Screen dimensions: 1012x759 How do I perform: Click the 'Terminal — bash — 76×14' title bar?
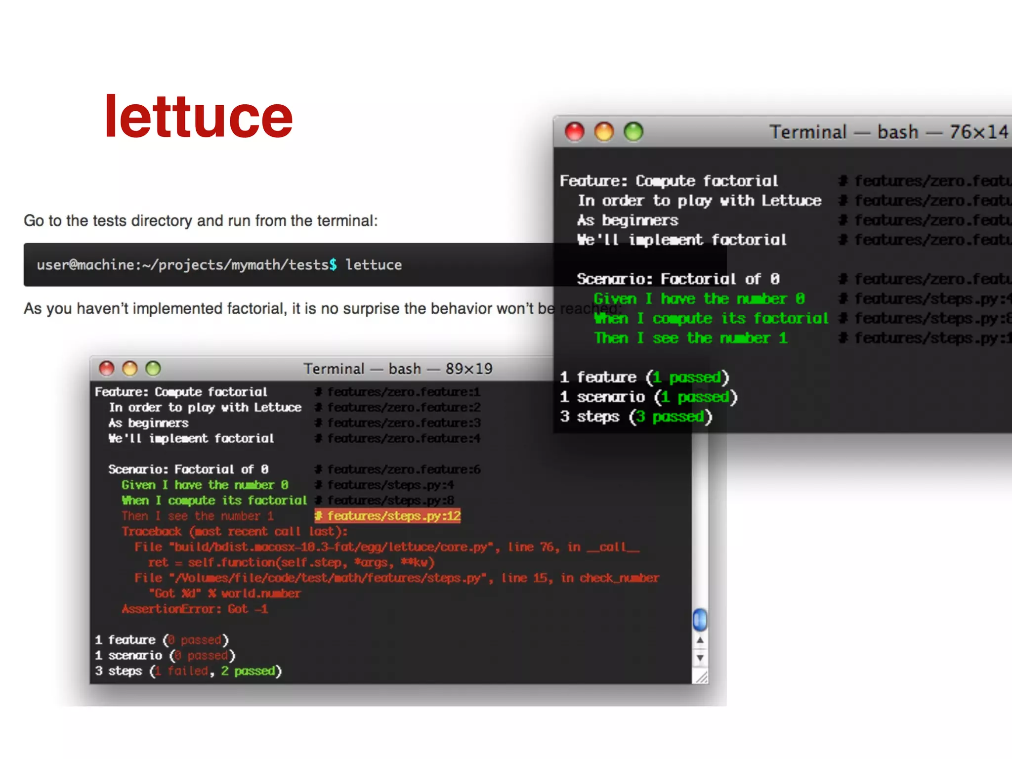click(888, 132)
